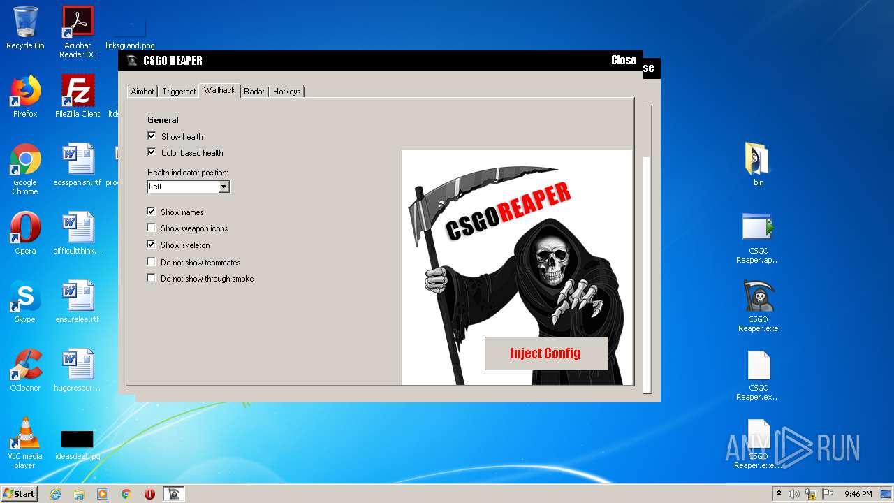Screen dimensions: 894x503
Task: Open ensurelee.rtf document
Action: [78, 302]
